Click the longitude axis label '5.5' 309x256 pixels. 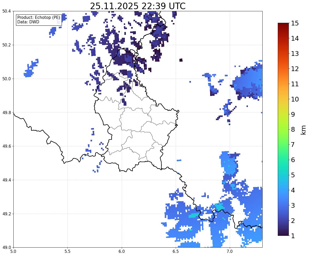pos(68,252)
